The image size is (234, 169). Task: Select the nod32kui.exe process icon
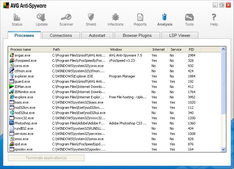coord(12,112)
